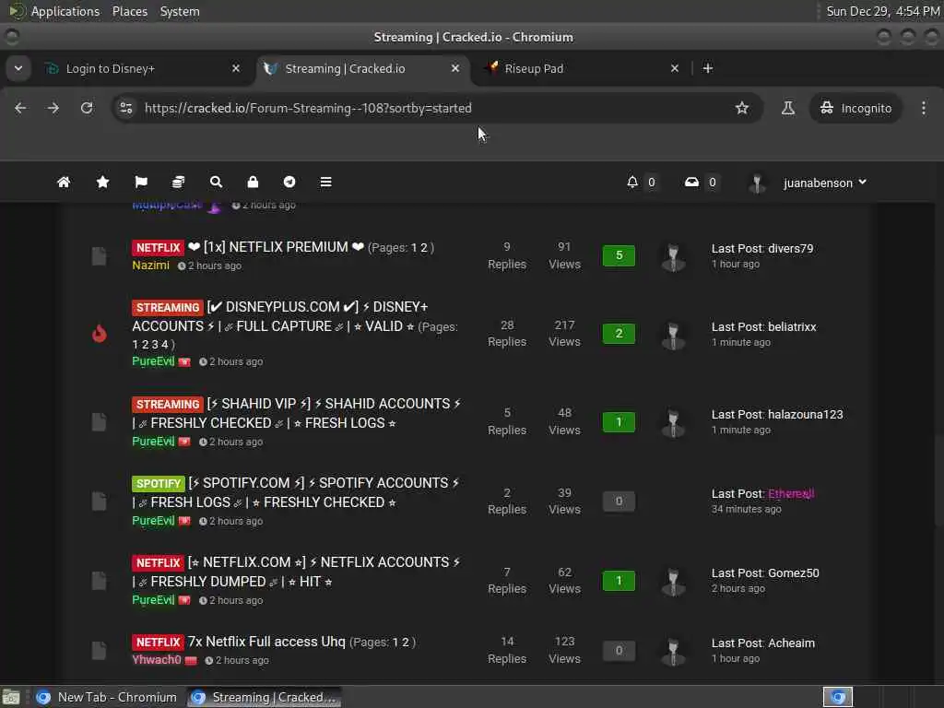This screenshot has width=944, height=708.
Task: Open private messages inbox icon
Action: (x=691, y=182)
